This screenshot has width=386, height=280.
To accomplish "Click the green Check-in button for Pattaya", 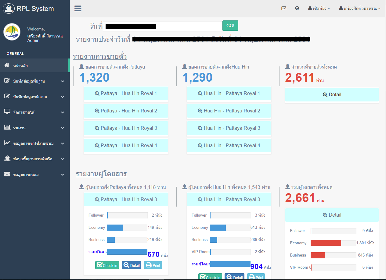I will [x=107, y=265].
